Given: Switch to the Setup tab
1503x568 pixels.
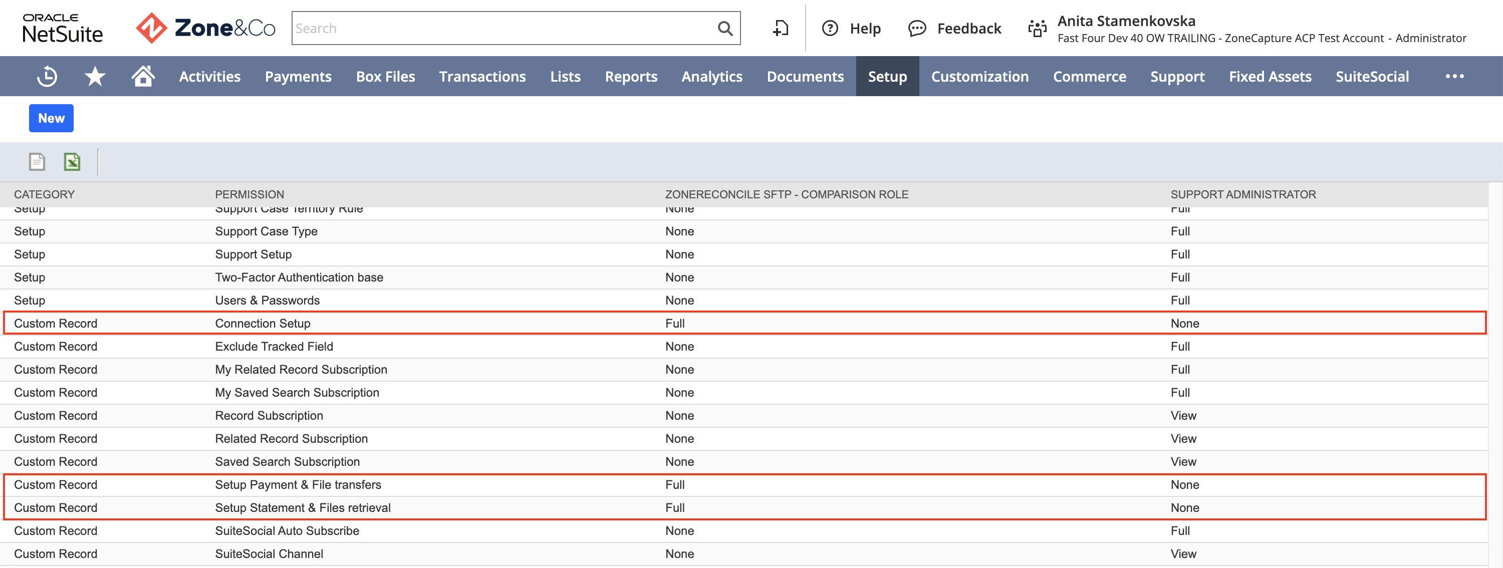Looking at the screenshot, I should 887,76.
